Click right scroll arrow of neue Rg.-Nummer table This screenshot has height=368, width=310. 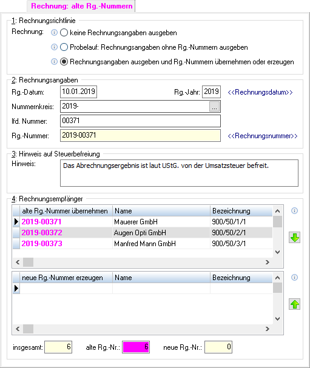pos(268,329)
